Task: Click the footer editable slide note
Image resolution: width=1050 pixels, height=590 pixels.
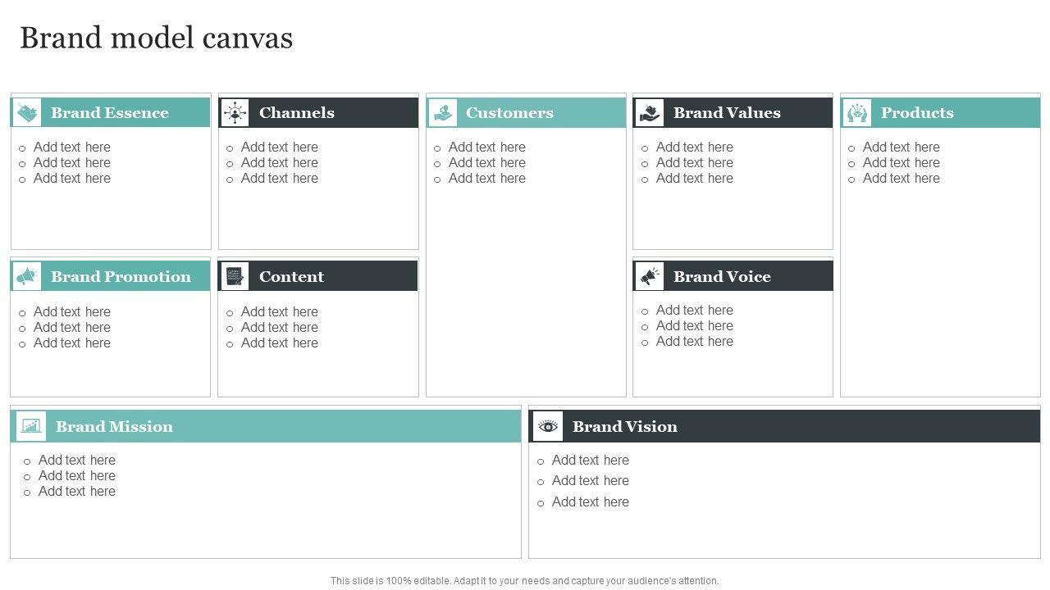Action: click(x=525, y=581)
